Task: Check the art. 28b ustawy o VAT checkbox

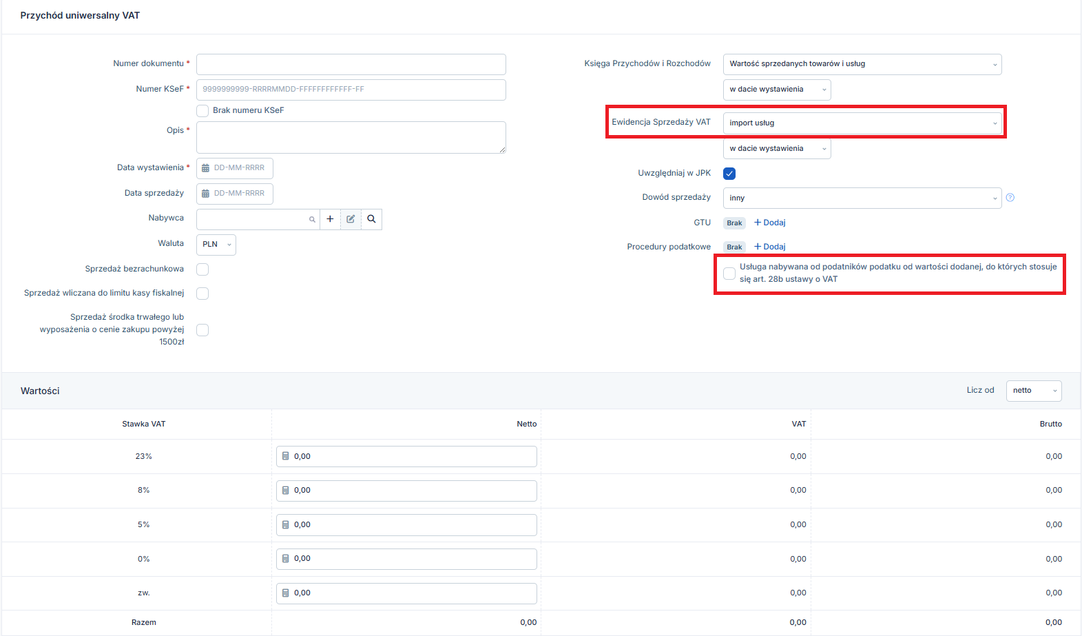Action: [729, 274]
